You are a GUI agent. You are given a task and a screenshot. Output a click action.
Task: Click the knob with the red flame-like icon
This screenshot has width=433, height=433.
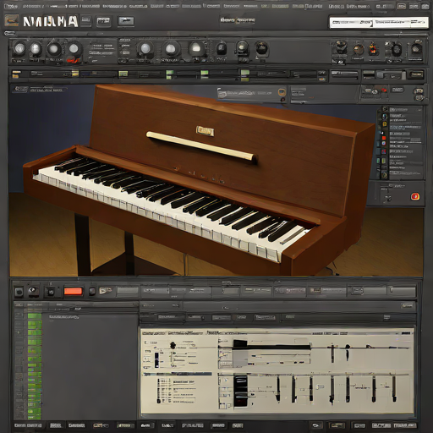coord(373,49)
